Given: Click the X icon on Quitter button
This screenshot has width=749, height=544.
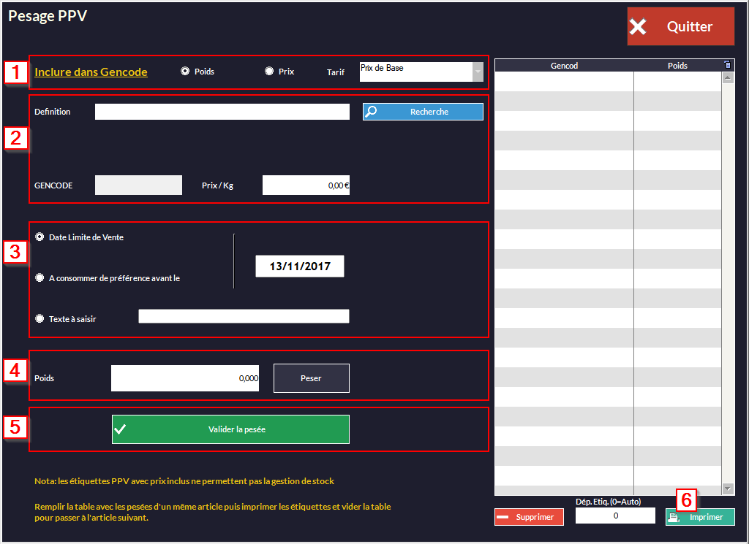Looking at the screenshot, I should pyautogui.click(x=638, y=27).
